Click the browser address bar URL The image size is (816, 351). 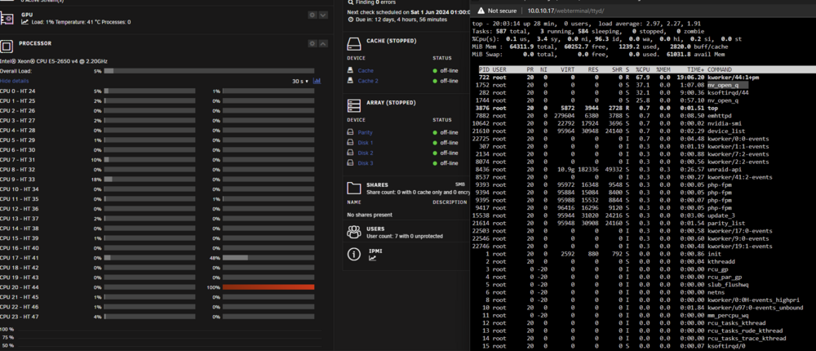[565, 11]
